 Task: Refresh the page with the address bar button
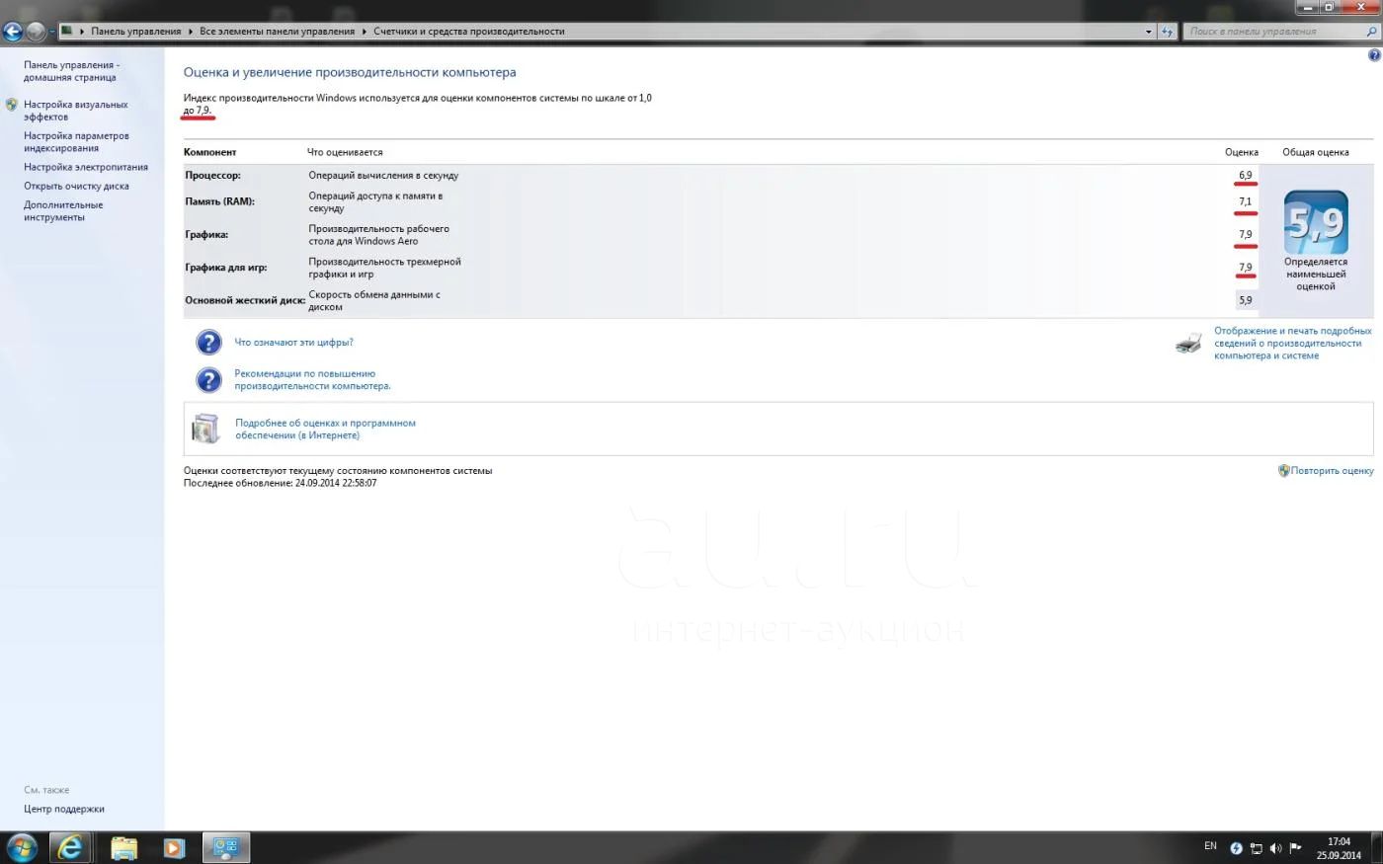point(1168,32)
